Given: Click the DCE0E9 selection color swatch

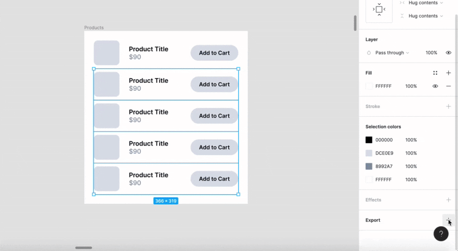Looking at the screenshot, I should click(369, 153).
